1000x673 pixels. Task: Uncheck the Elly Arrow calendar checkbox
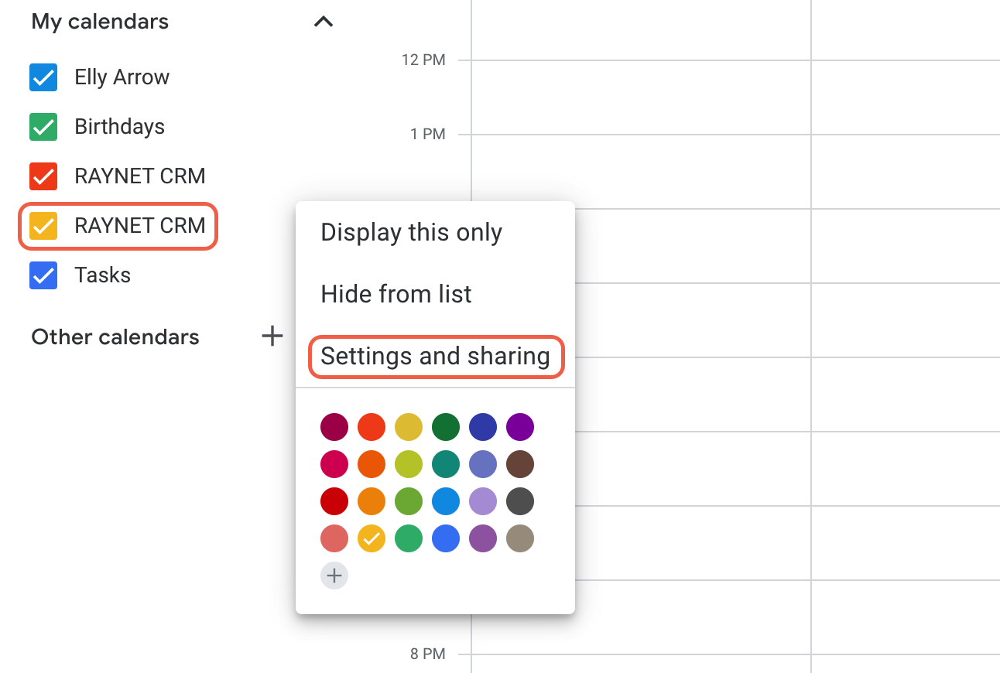43,77
